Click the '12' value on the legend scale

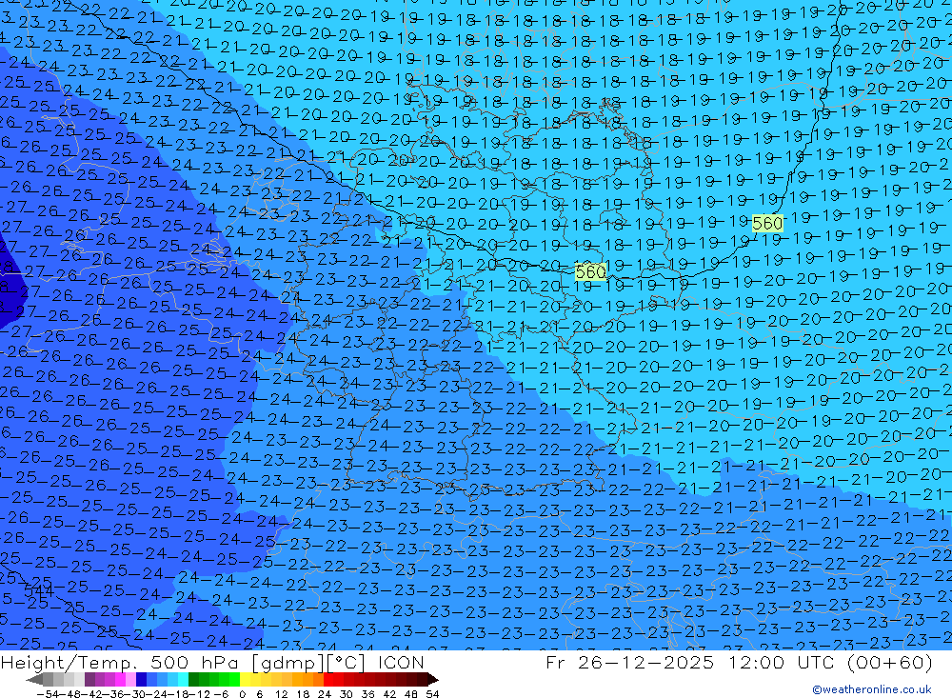coord(282,694)
